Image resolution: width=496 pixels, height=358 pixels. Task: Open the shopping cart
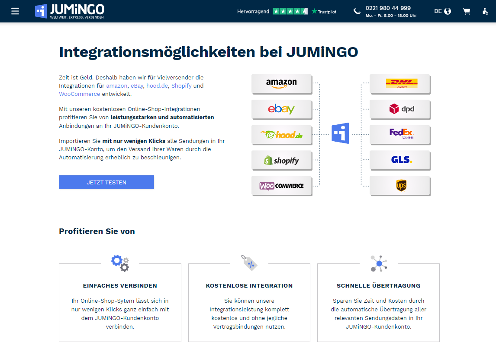pyautogui.click(x=467, y=11)
